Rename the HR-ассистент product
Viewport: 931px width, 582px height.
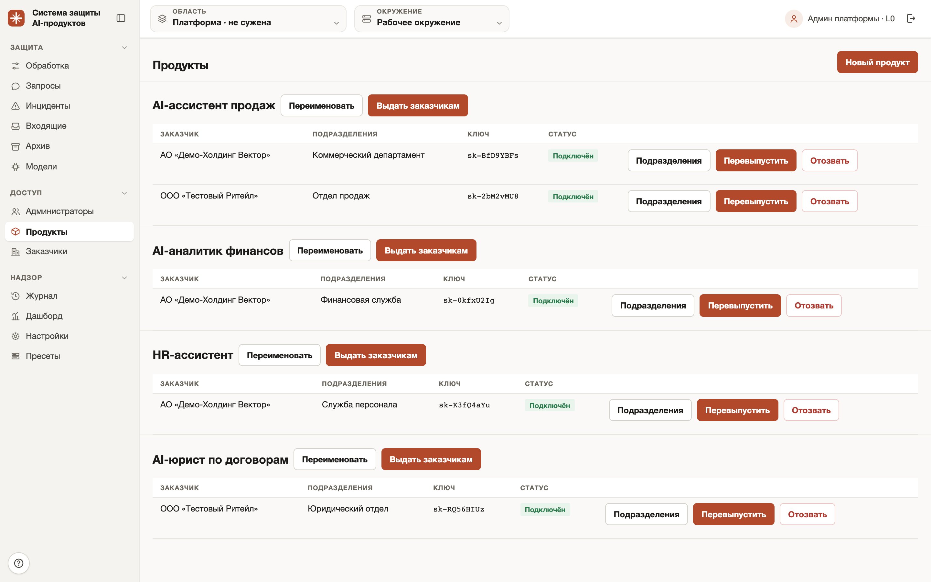click(x=279, y=355)
